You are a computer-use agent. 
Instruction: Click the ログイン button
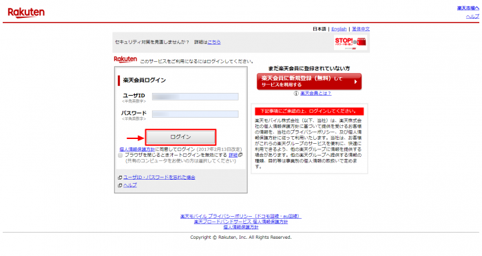(180, 137)
